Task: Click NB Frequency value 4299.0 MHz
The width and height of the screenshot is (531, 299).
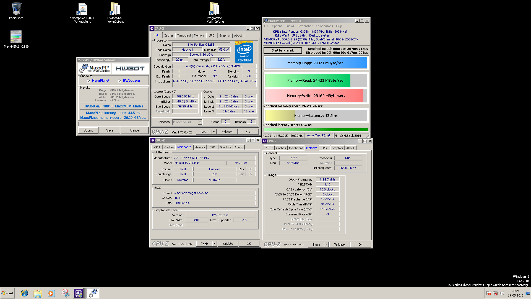Action: point(348,168)
